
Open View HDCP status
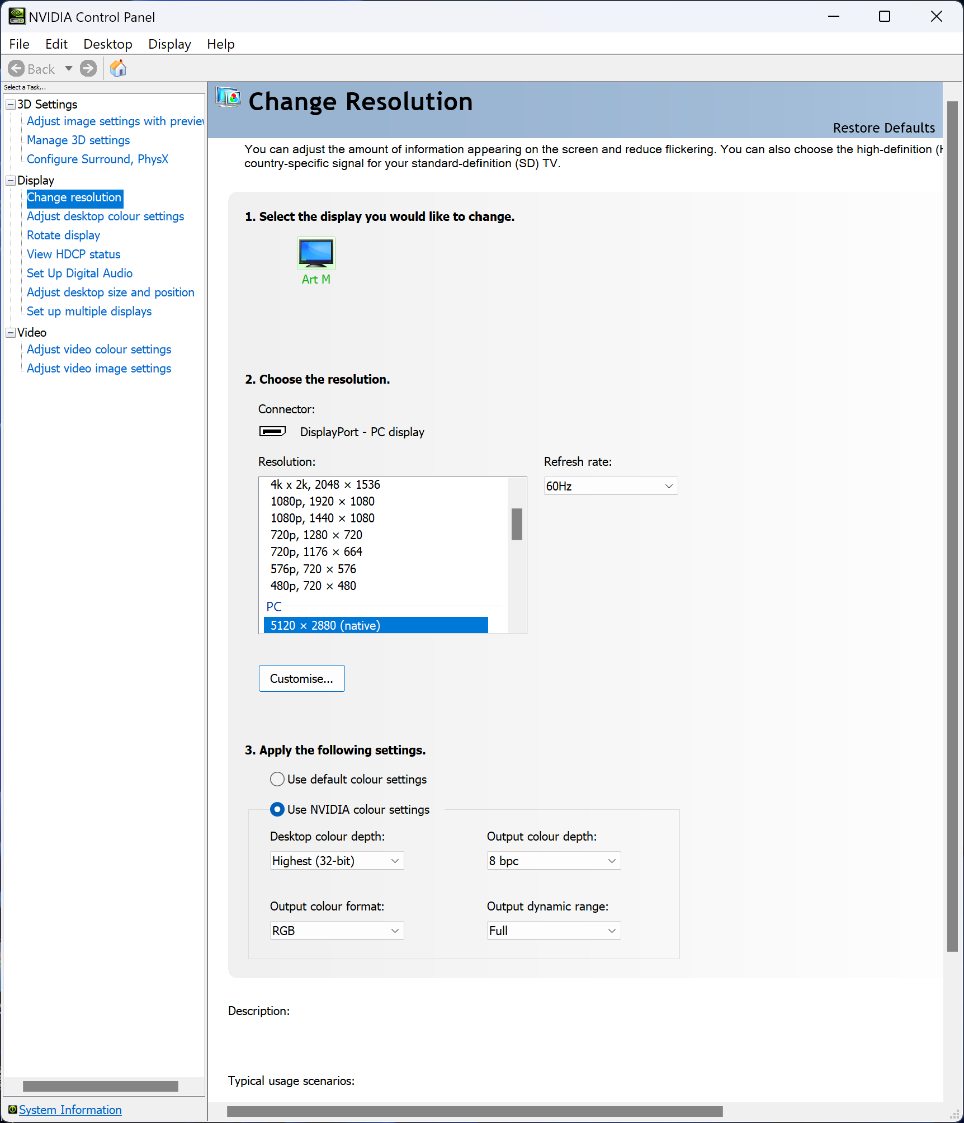point(73,254)
